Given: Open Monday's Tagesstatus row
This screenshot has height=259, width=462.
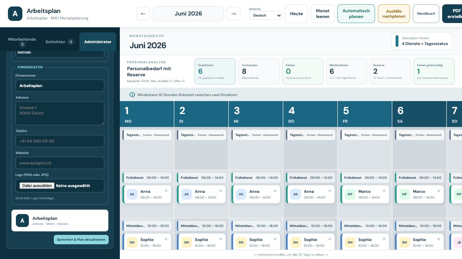Looking at the screenshot, I should click(x=147, y=135).
